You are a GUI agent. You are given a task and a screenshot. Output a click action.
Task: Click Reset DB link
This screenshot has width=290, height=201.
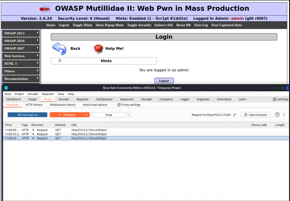184,25
